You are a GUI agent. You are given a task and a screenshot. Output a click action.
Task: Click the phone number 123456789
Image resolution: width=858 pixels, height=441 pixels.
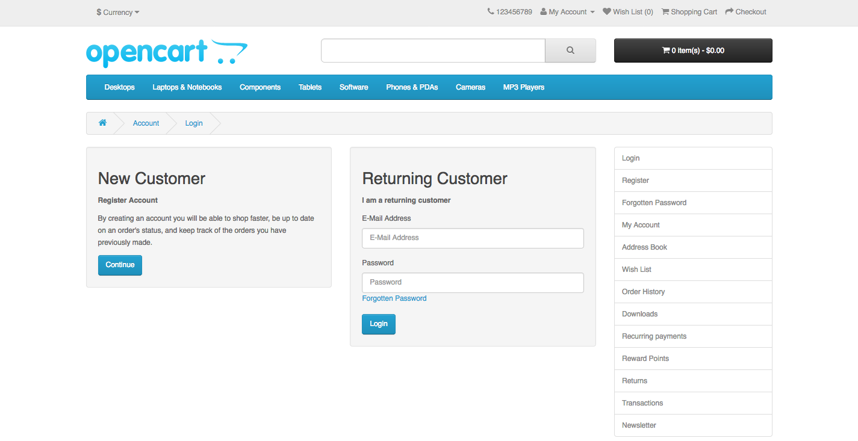pyautogui.click(x=514, y=12)
